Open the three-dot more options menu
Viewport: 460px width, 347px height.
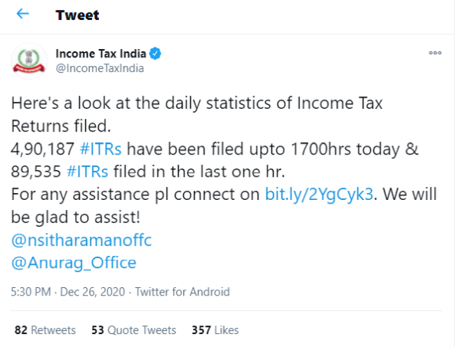tap(435, 54)
